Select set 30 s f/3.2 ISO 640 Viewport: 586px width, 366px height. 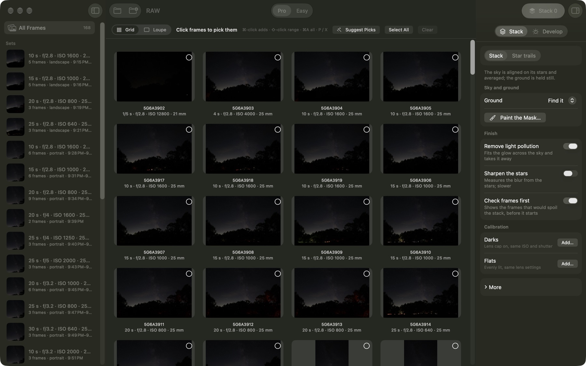[49, 332]
